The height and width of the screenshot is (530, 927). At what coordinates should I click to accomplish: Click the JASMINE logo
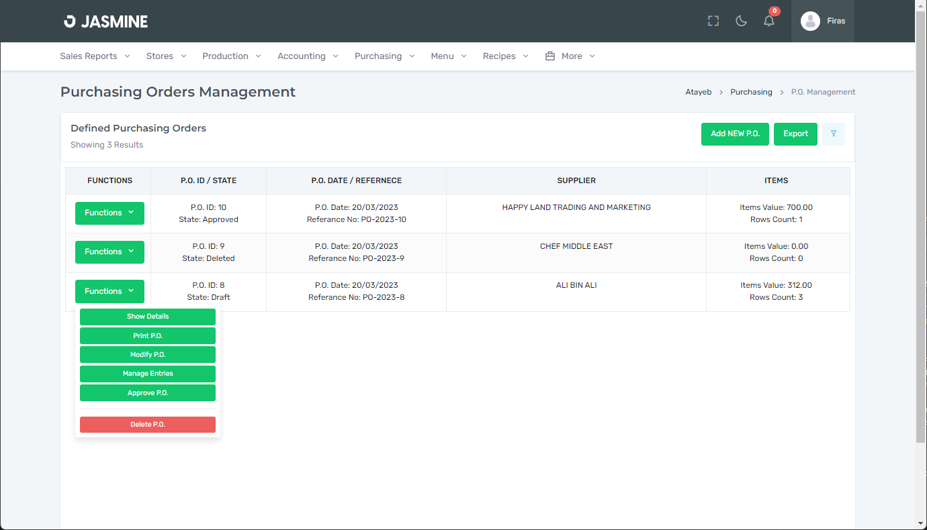105,21
